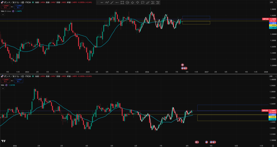
Task: Click the weekly SMA 20 indicator icon
Action: point(13,11)
